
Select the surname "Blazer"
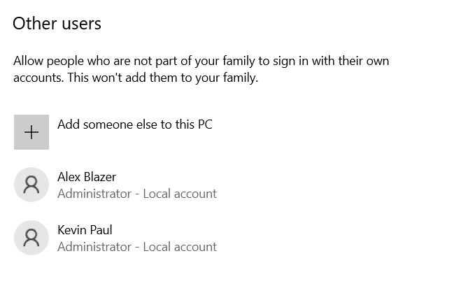[x=101, y=177]
